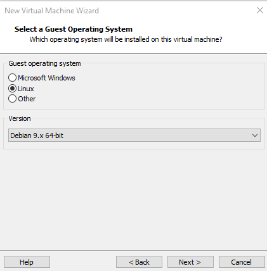Image resolution: width=267 pixels, height=271 pixels.
Task: Click the Debian 9.x 64-bit text
Action: 37,135
